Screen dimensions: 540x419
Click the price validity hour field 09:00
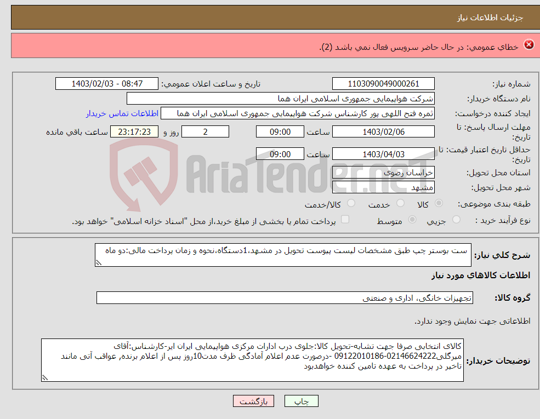click(280, 154)
